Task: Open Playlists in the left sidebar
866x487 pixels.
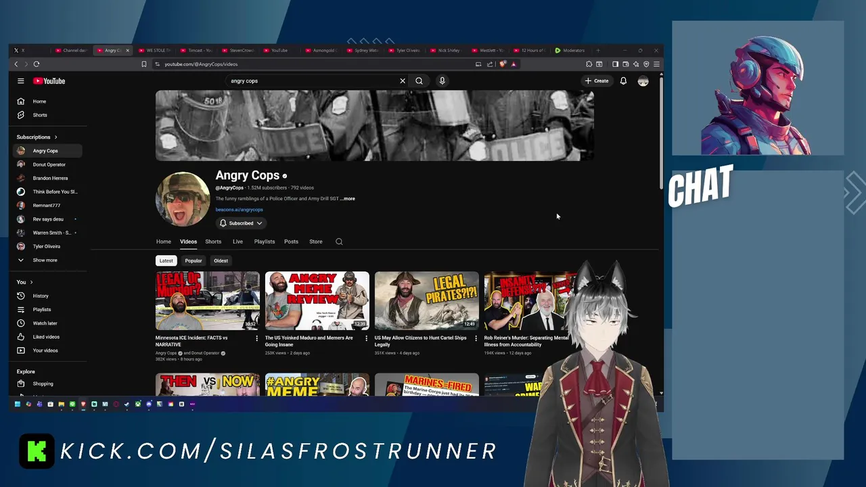Action: coord(47,309)
